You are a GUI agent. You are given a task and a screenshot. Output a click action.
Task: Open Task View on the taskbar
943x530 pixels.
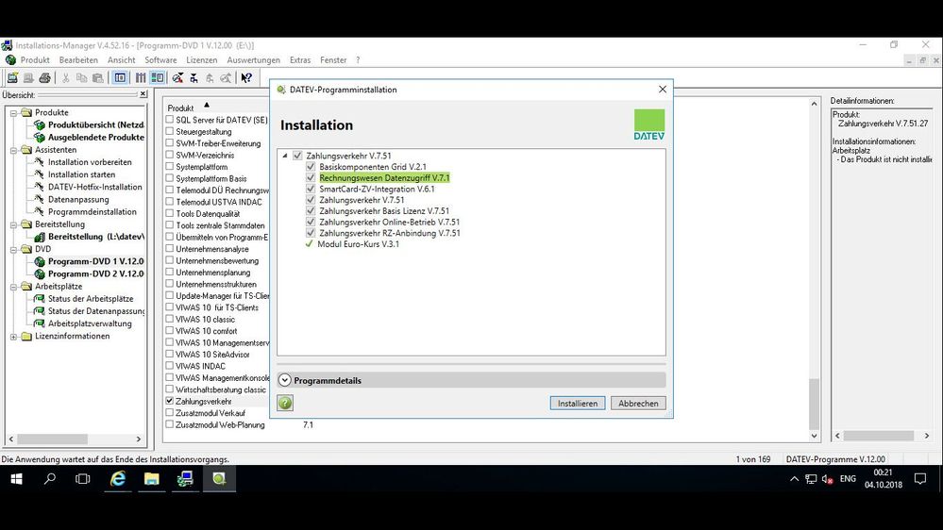point(83,479)
